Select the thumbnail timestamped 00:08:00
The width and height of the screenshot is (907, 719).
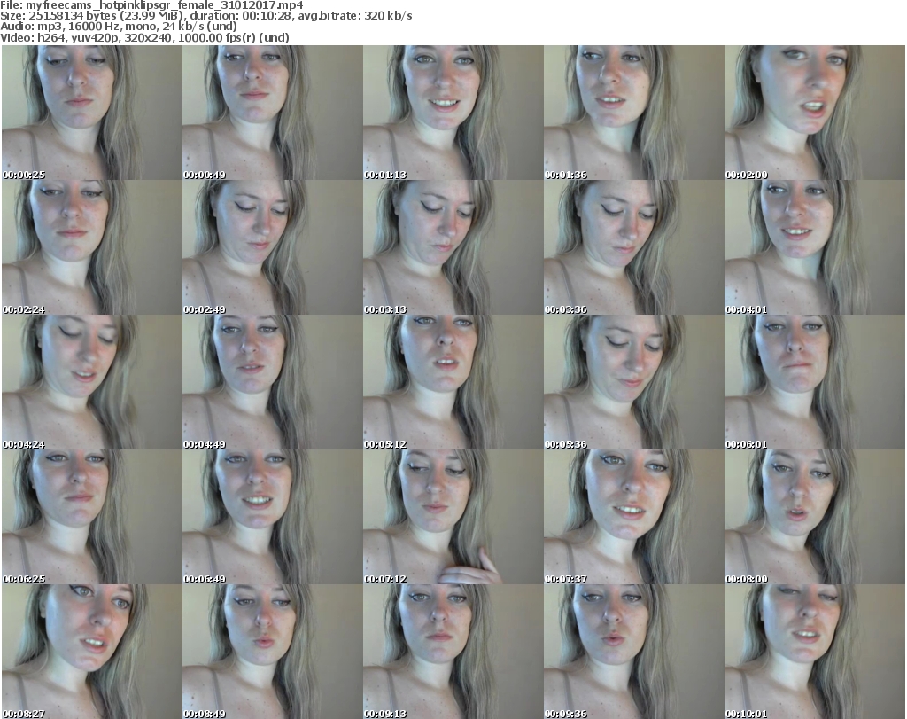815,517
